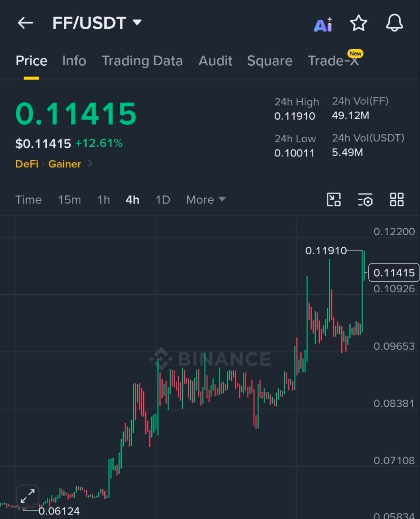Go back with the left arrow
The image size is (420, 519).
25,23
